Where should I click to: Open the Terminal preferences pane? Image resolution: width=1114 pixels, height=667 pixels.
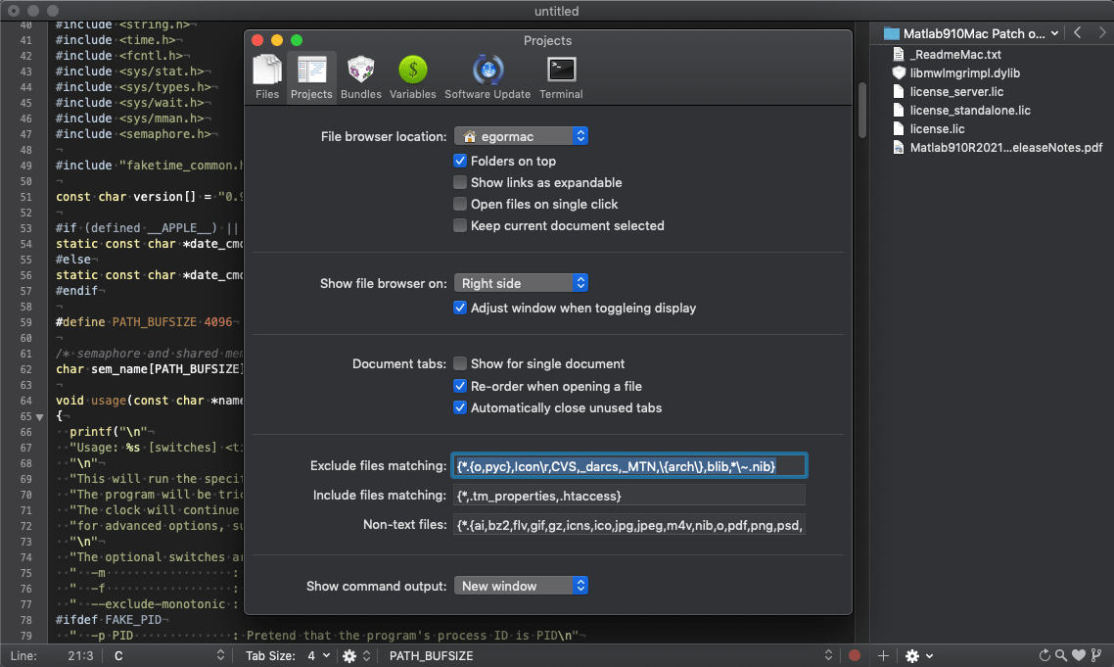(561, 77)
